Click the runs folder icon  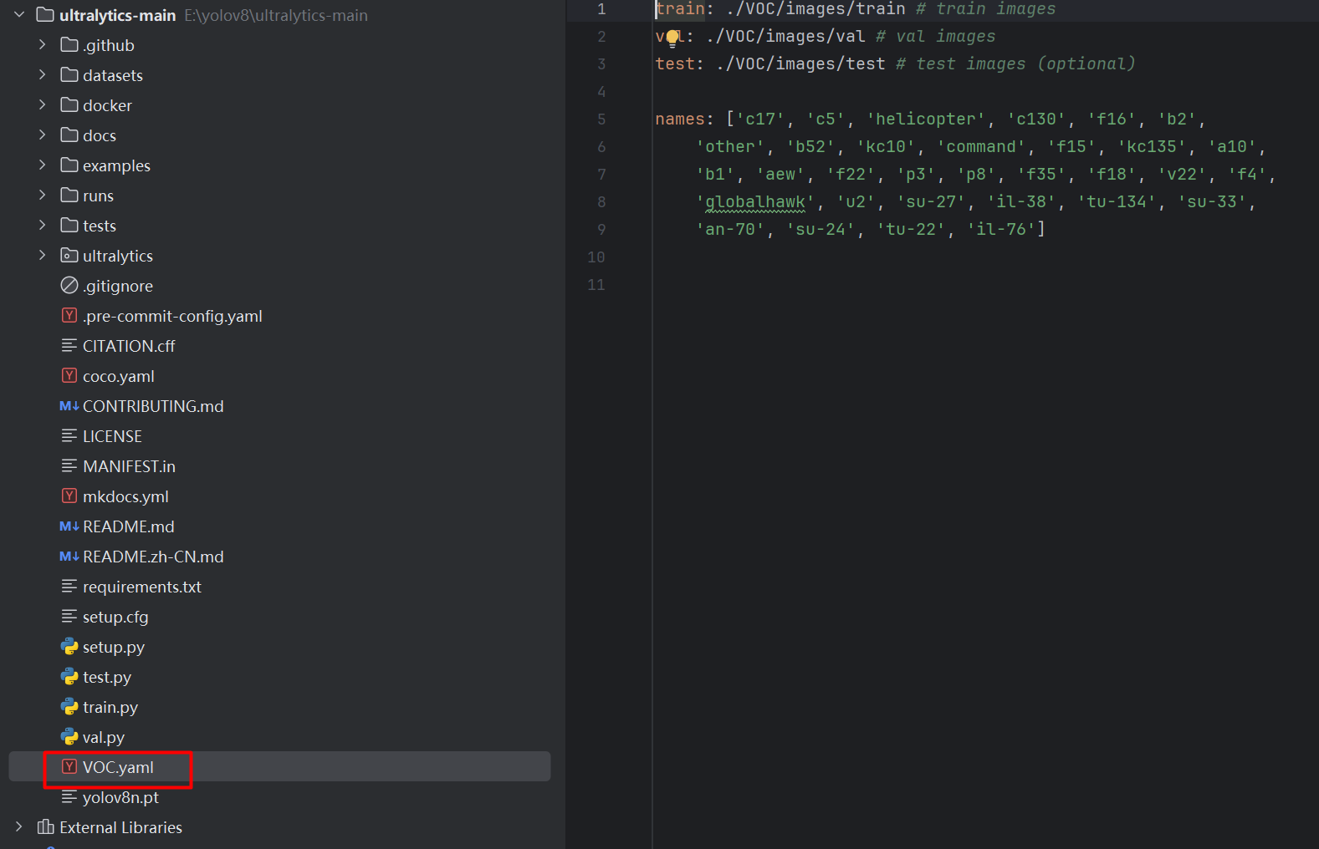69,196
